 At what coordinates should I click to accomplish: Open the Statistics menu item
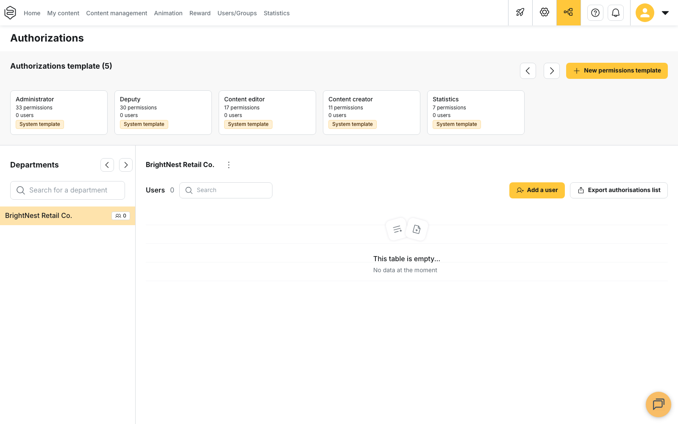tap(277, 13)
